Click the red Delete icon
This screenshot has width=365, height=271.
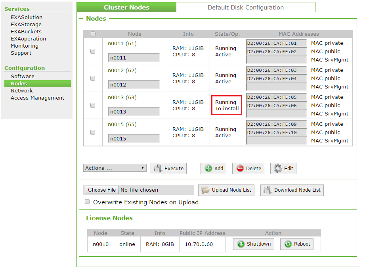240,169
